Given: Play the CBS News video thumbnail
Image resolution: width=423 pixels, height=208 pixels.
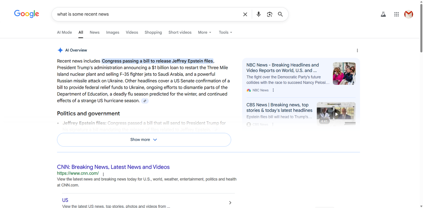Looking at the screenshot, I should click(x=336, y=113).
